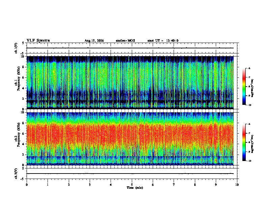Click ch.2 frequency axis tick "2"
This screenshot has height=207, width=267.
click(x=24, y=155)
